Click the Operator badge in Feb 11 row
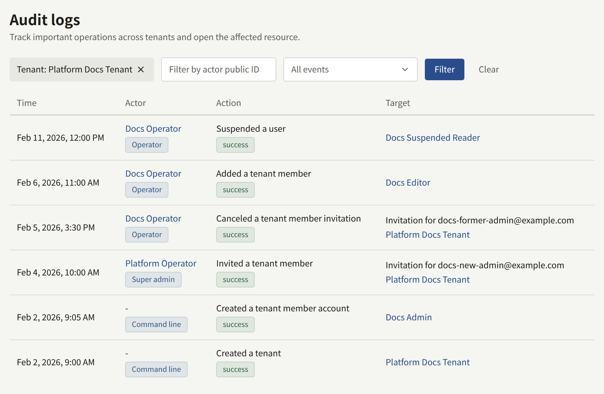Viewport: 604px width, 394px height. tap(147, 145)
